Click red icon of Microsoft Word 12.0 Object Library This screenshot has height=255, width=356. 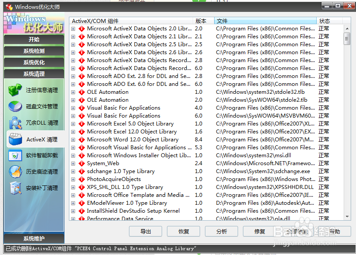82,140
